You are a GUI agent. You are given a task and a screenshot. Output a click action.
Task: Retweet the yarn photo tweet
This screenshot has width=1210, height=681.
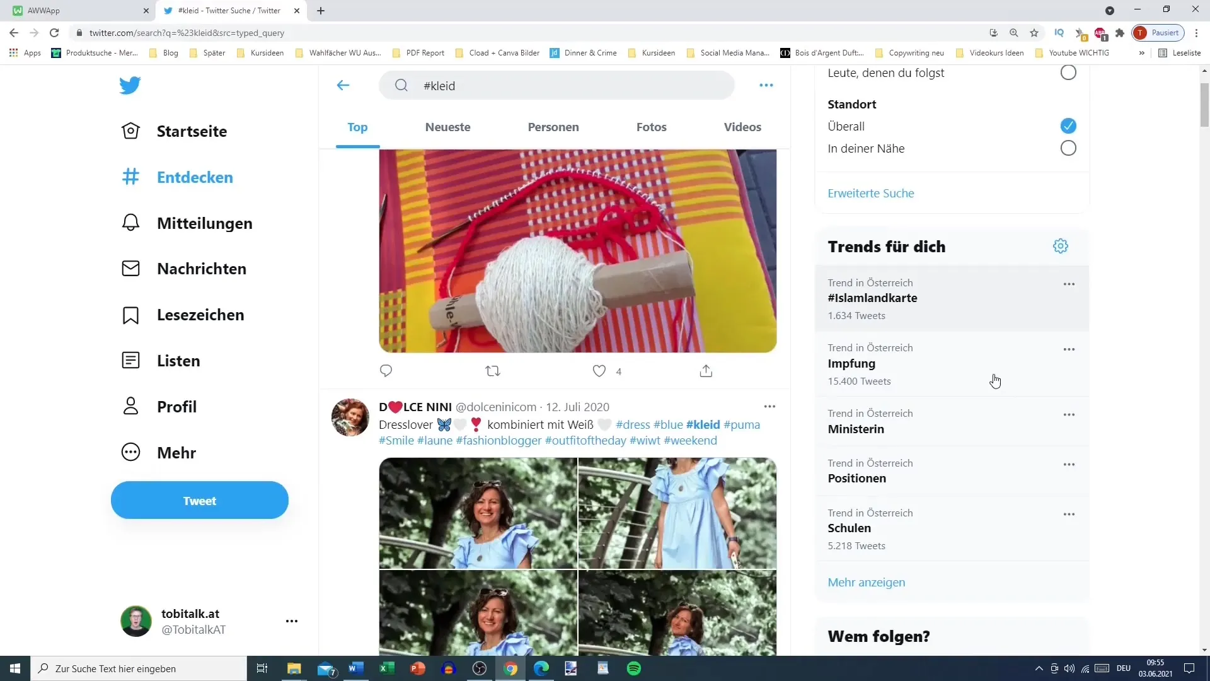pyautogui.click(x=493, y=371)
